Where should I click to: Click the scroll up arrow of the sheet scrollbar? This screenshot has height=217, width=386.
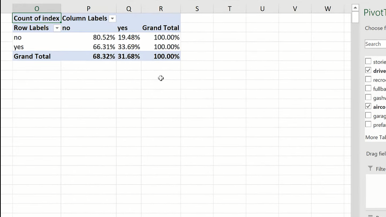pyautogui.click(x=355, y=8)
